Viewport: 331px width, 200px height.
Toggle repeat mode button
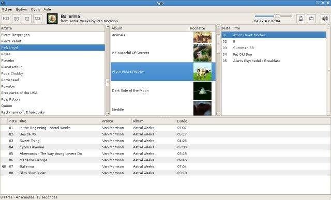coord(311,19)
